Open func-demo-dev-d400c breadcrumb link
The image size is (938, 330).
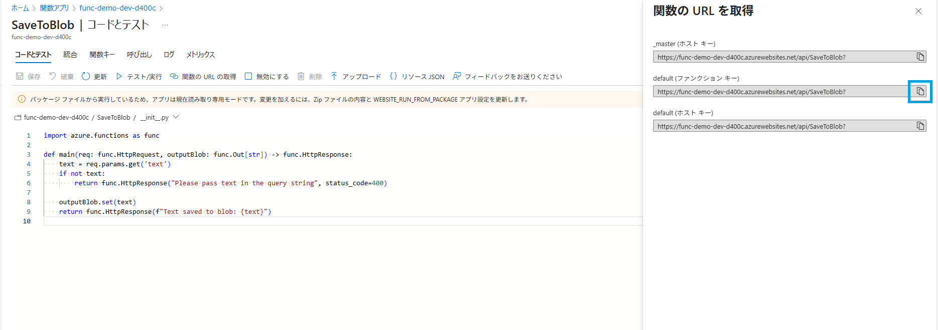[x=117, y=8]
